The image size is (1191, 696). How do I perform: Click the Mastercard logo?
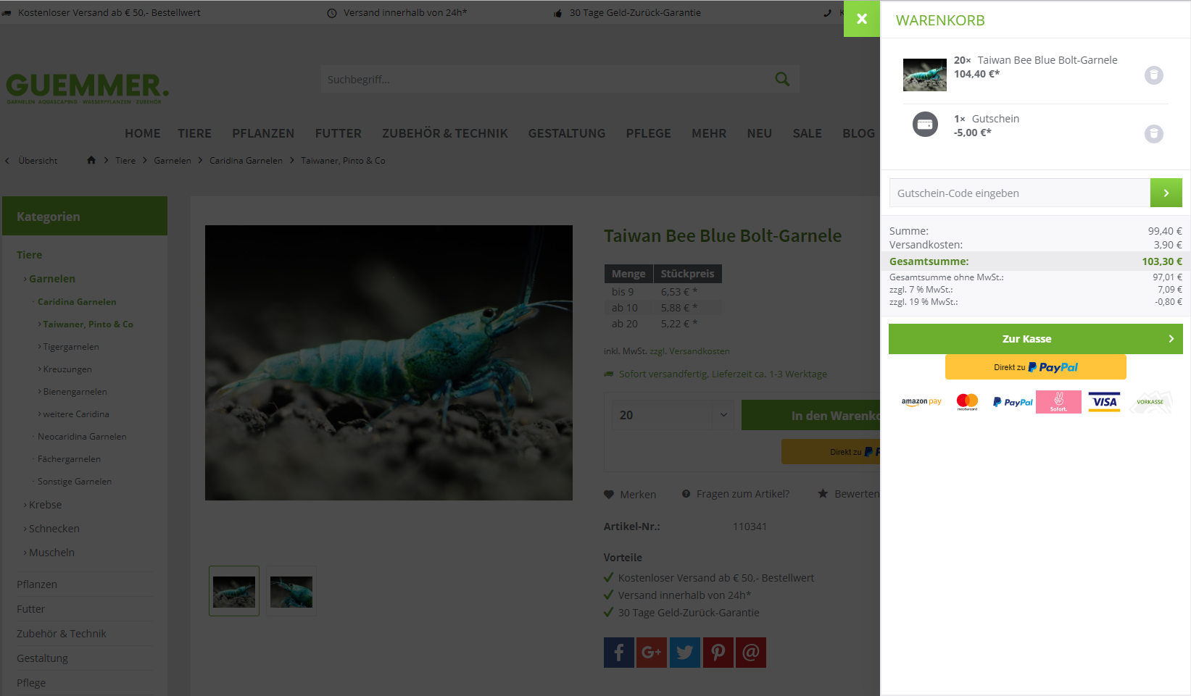967,402
